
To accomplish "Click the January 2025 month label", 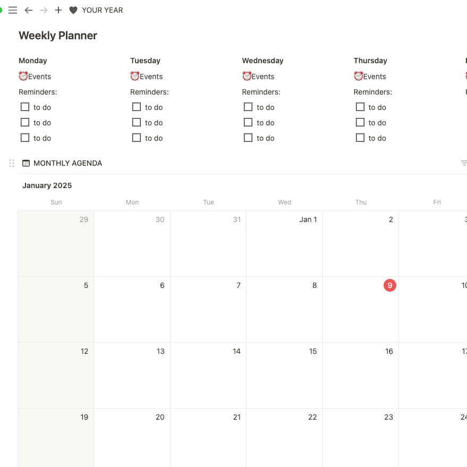I will [47, 185].
